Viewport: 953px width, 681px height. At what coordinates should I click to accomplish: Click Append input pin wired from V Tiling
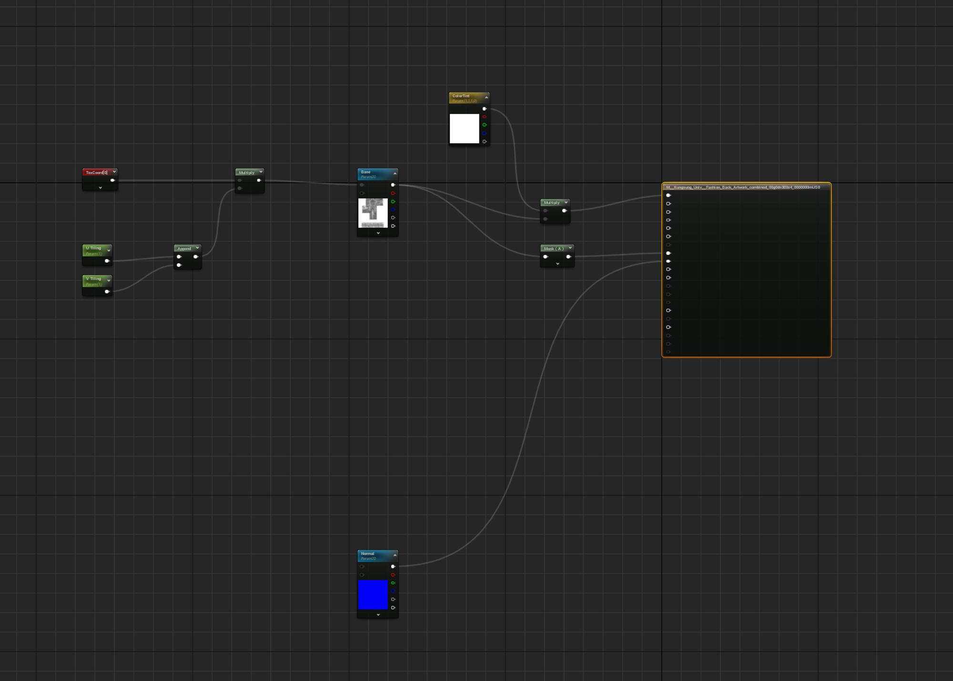(179, 265)
